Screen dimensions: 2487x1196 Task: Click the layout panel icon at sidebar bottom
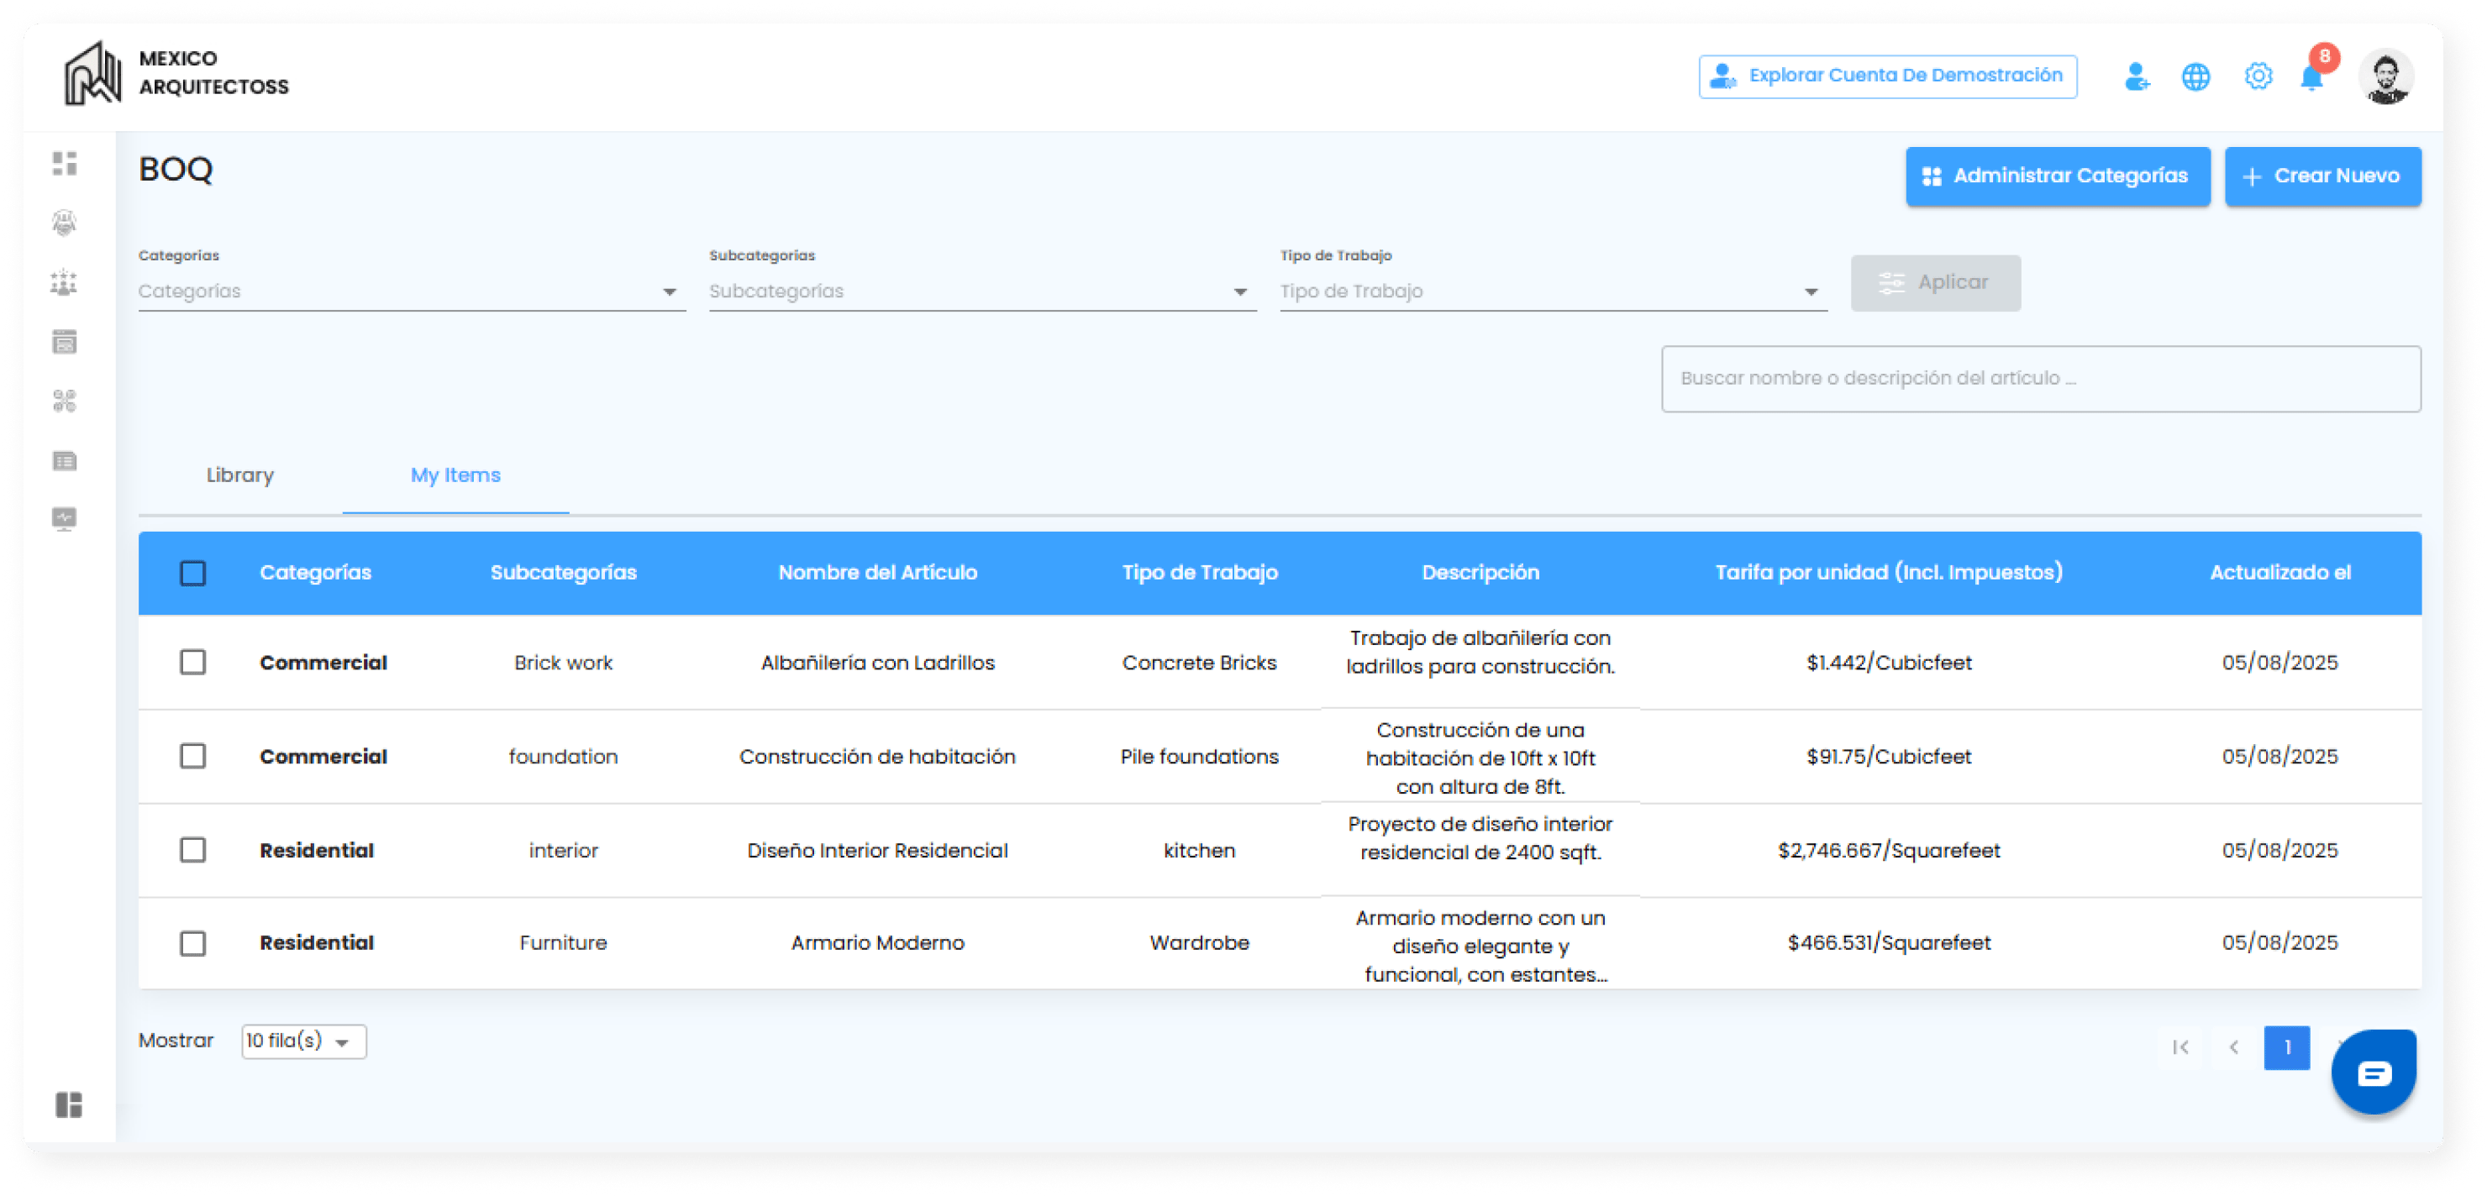pos(69,1104)
